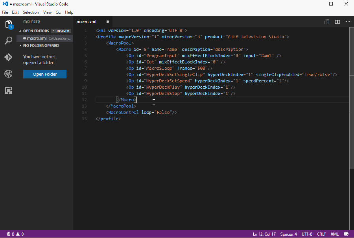Click the closing /profile tag line
Screen dimensions: 354x238
[108, 119]
